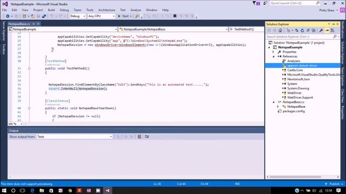Click the View Class Diagram icon
This screenshot has height=194, width=346.
click(332, 31)
